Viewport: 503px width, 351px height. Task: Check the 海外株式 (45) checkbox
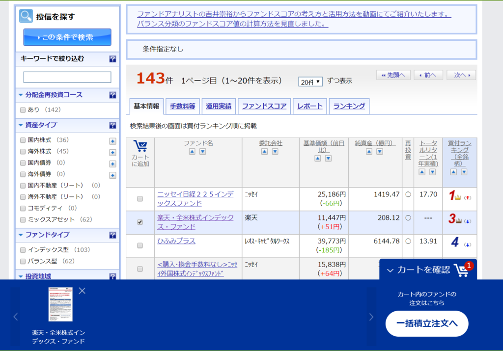23,151
